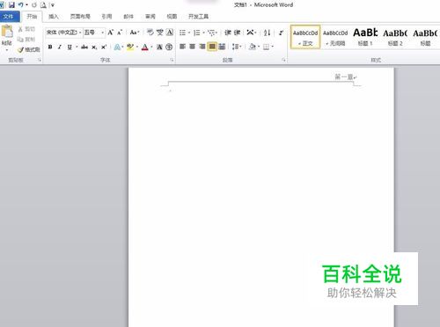Open the Change Case Aa dropdown
The height and width of the screenshot is (327, 440).
point(135,33)
